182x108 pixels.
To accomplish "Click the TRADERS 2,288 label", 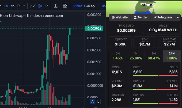I will click(117, 95).
